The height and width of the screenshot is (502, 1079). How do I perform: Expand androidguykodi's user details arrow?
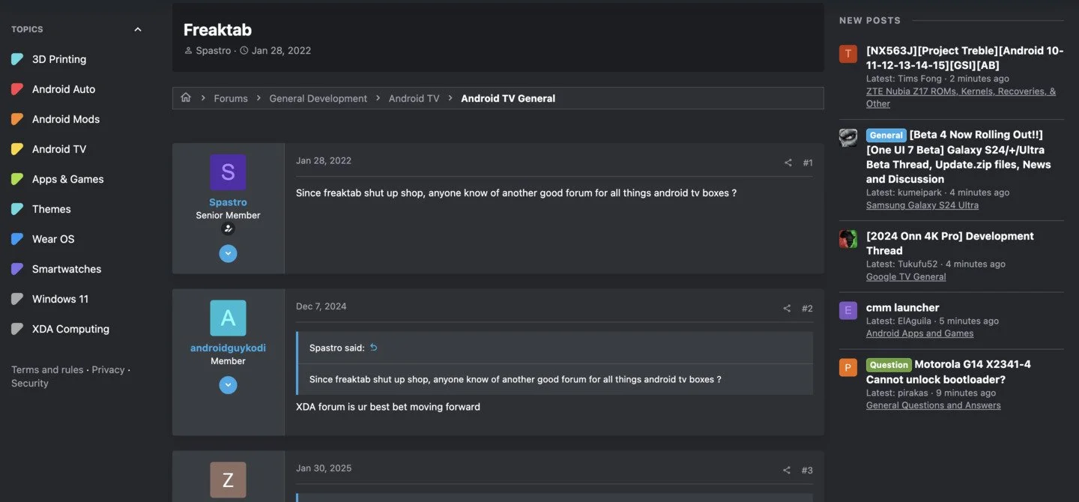pos(228,385)
